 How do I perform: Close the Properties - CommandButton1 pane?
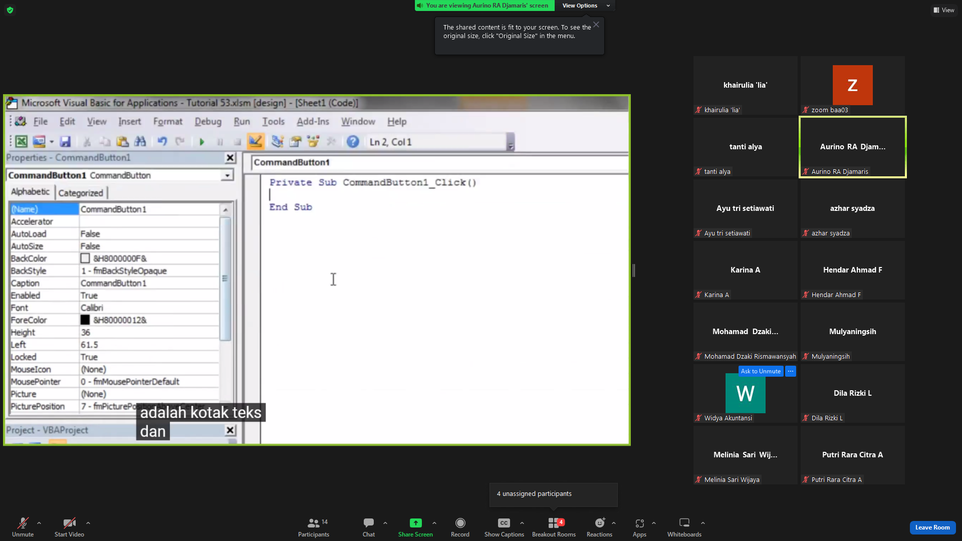point(230,158)
